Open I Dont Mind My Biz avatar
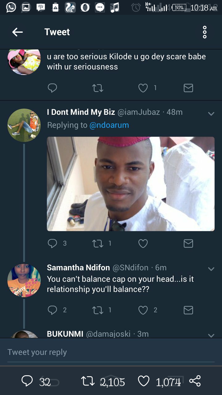 [24, 125]
